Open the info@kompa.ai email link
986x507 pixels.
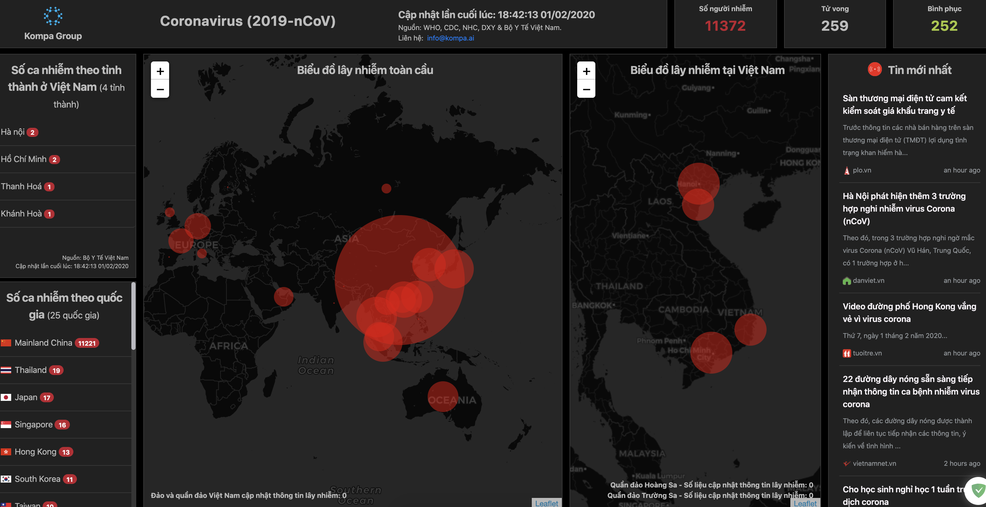[450, 38]
